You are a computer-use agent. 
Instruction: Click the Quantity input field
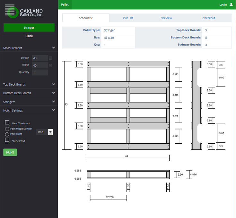40,72
